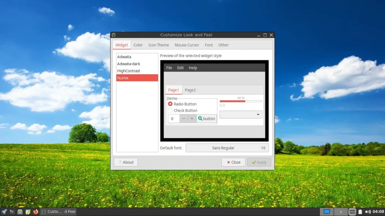385x216 pixels.
Task: Open the Edit menu in preview
Action: pos(180,68)
